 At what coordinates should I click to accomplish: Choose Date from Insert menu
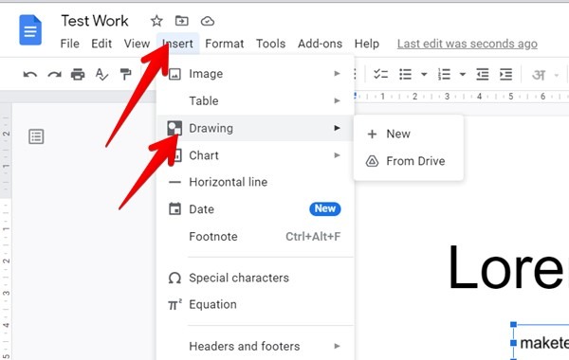(255, 209)
